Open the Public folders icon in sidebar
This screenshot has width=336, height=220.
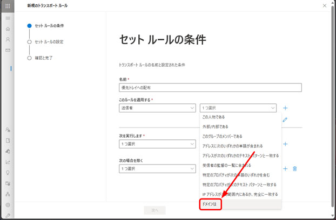[8, 183]
